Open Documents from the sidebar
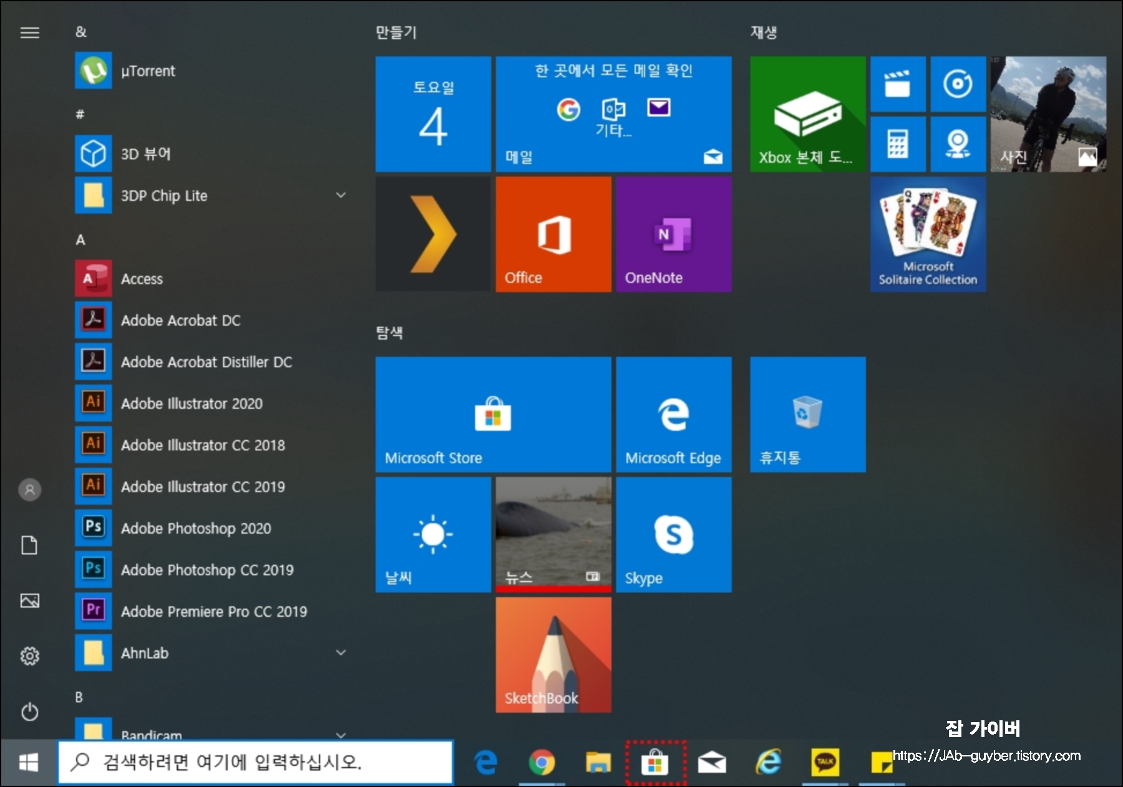 point(29,545)
